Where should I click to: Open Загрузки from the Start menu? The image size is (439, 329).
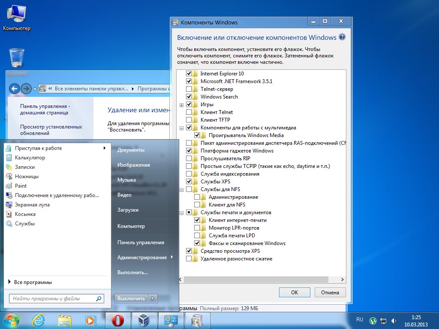(128, 210)
